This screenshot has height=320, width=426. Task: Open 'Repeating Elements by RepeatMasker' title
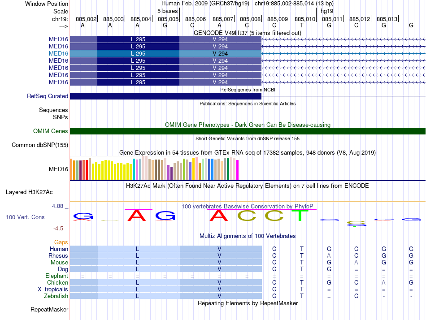[x=248, y=303]
